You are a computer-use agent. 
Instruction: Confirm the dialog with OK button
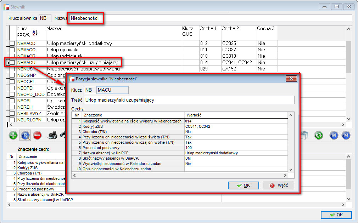(x=243, y=185)
